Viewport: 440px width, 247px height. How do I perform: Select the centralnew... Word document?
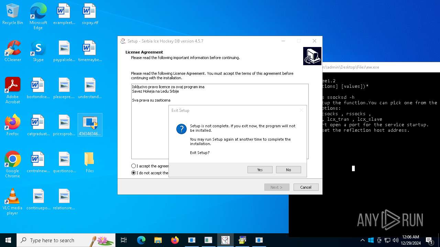coord(38,162)
